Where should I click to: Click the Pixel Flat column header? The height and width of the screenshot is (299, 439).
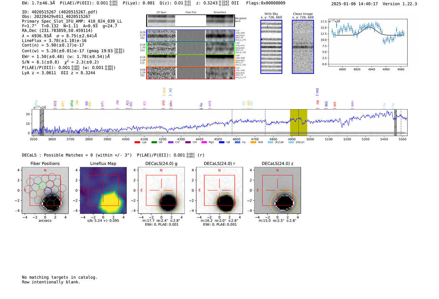[x=191, y=13]
